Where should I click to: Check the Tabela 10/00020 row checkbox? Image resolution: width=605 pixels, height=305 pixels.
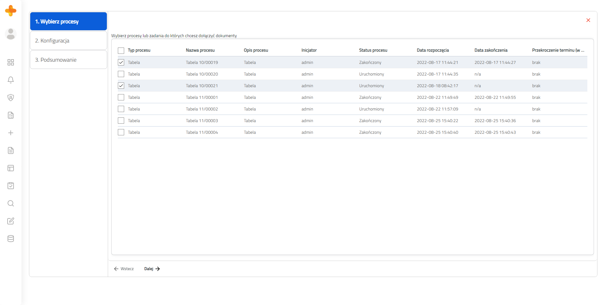[121, 74]
